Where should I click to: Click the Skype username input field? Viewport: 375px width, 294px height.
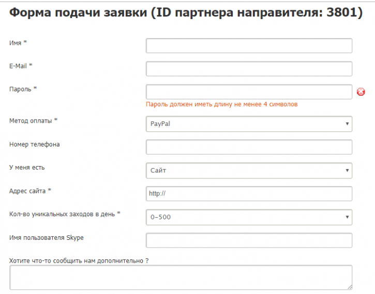click(x=249, y=240)
